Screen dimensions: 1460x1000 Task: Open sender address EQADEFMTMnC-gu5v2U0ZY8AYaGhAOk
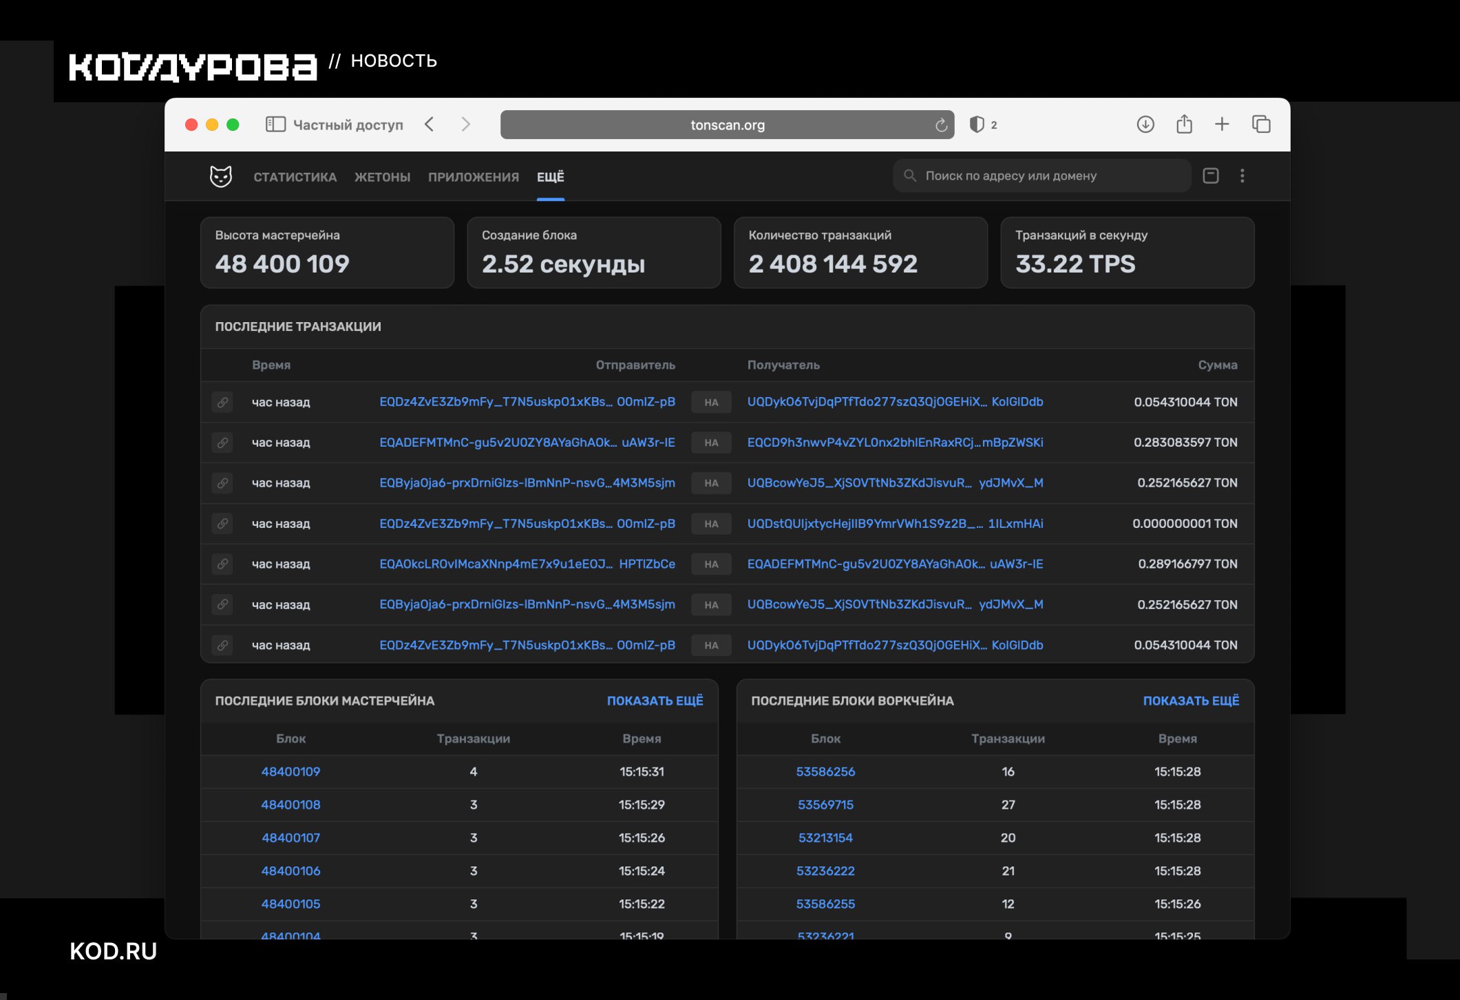pos(527,443)
